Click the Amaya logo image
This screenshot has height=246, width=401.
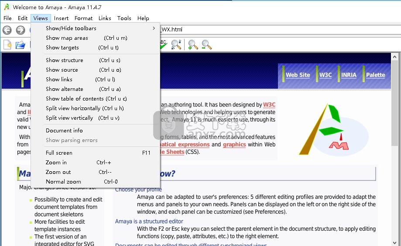click(334, 129)
